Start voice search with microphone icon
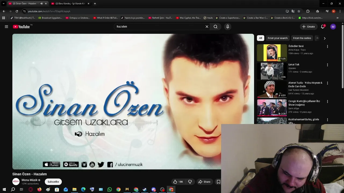 click(x=228, y=27)
